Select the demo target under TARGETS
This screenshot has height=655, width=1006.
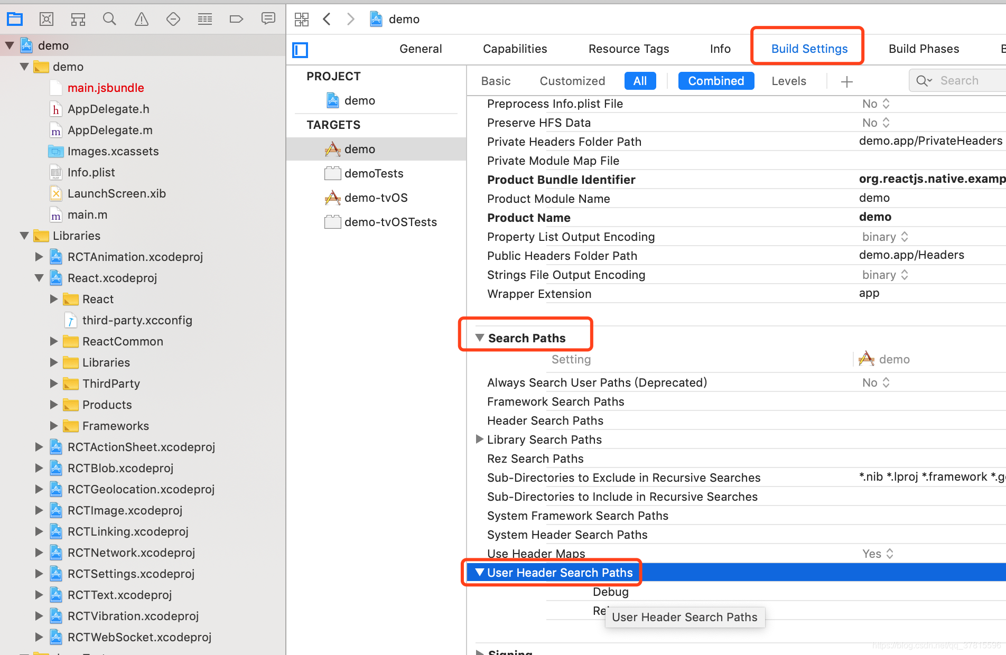point(376,149)
